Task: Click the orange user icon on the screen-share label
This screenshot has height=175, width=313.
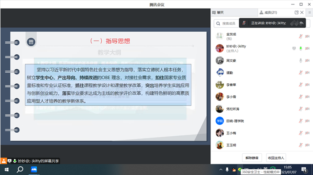Action: point(4,161)
